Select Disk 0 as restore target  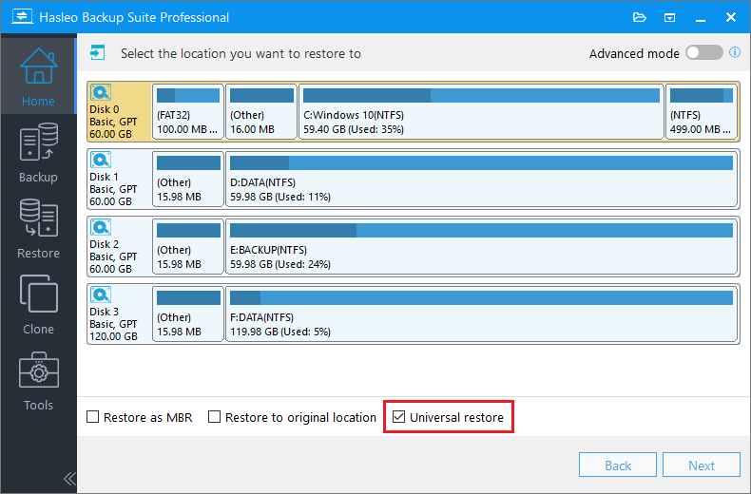point(119,111)
